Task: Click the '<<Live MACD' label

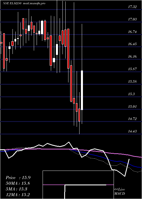Action: pyautogui.click(x=120, y=192)
